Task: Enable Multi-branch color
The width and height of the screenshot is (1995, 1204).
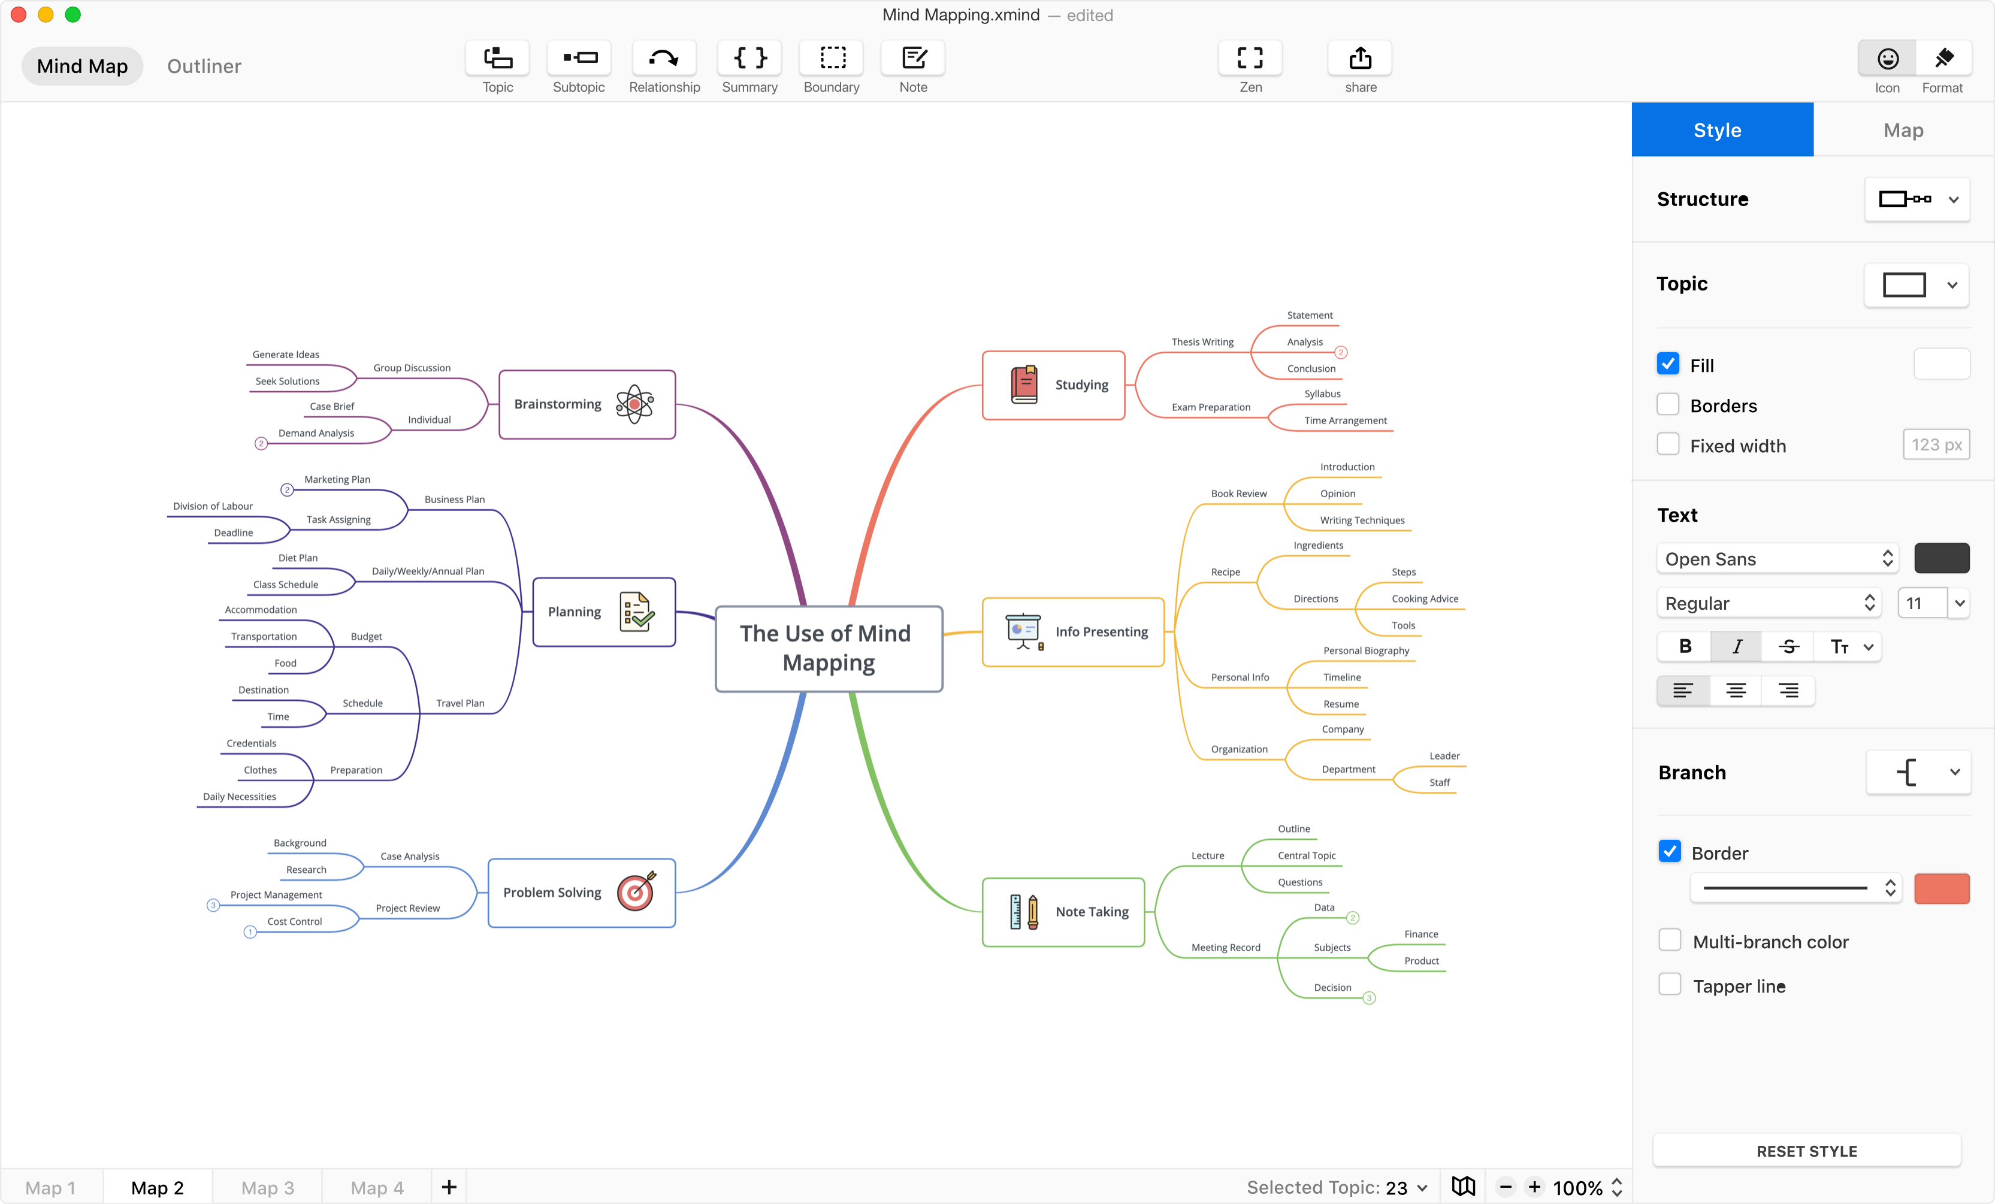Action: 1668,940
